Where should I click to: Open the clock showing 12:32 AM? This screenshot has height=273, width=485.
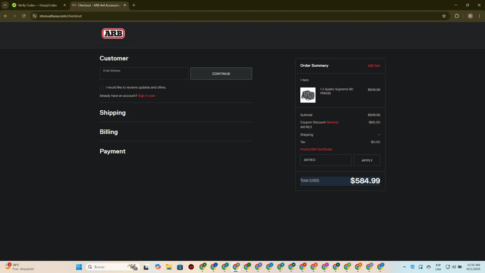(x=473, y=267)
